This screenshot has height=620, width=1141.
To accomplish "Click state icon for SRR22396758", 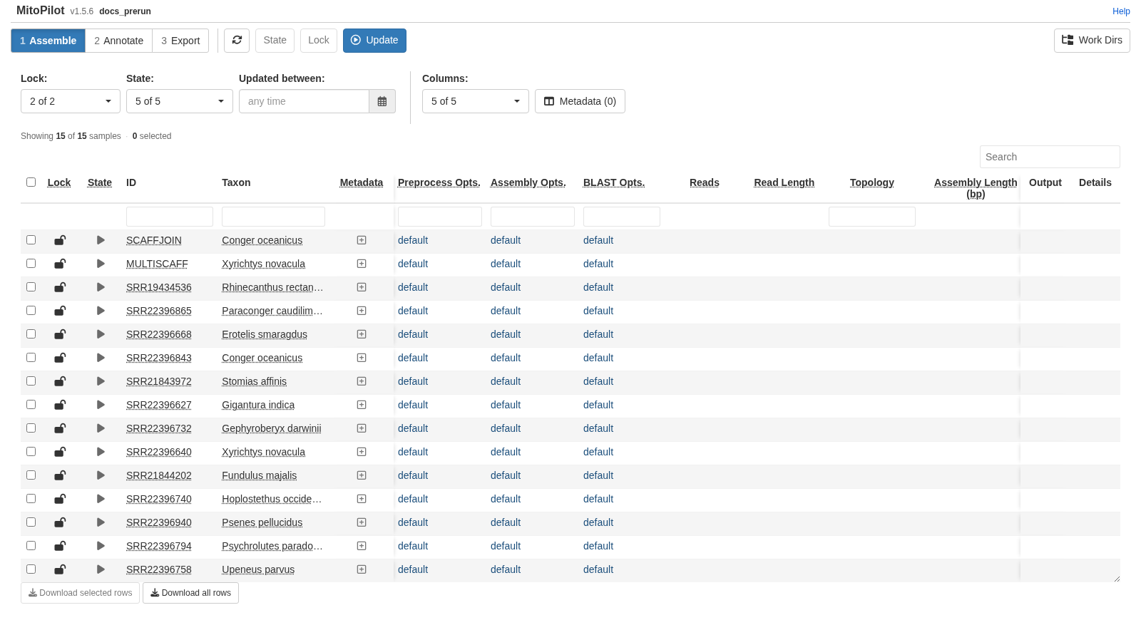I will (101, 569).
